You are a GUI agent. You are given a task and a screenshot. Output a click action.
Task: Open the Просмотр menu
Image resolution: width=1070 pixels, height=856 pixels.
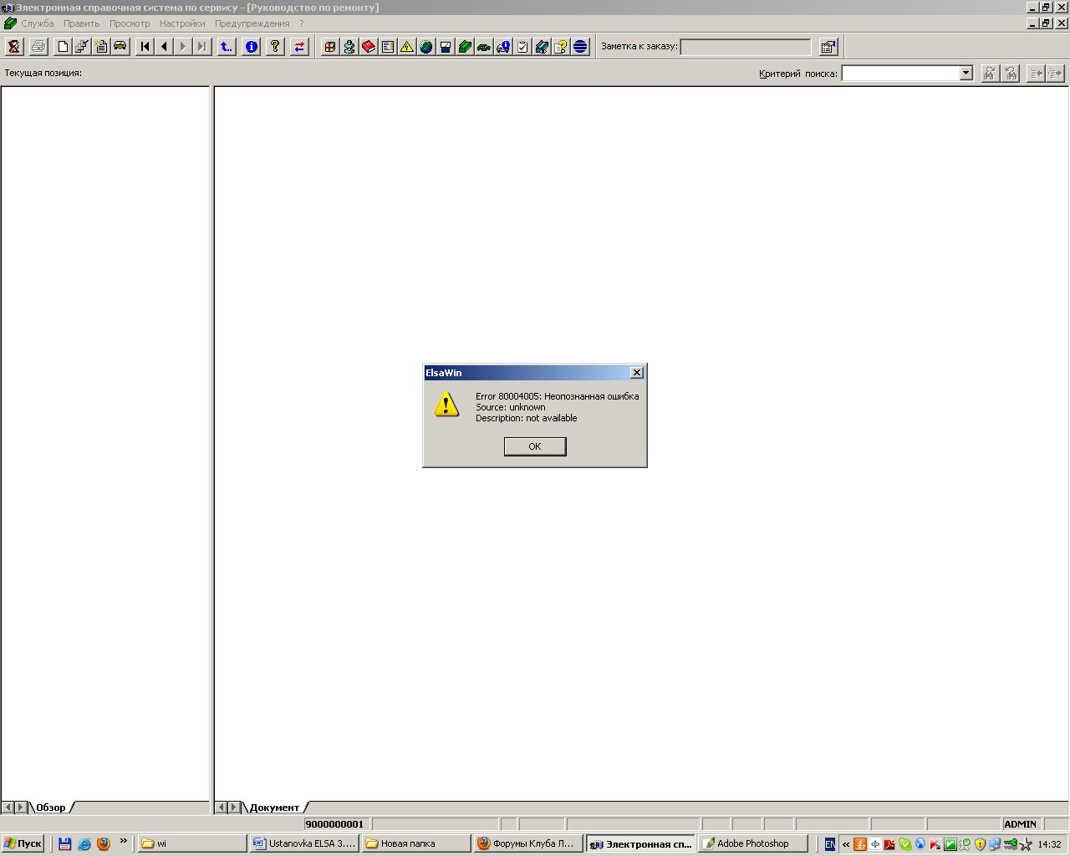pos(130,23)
